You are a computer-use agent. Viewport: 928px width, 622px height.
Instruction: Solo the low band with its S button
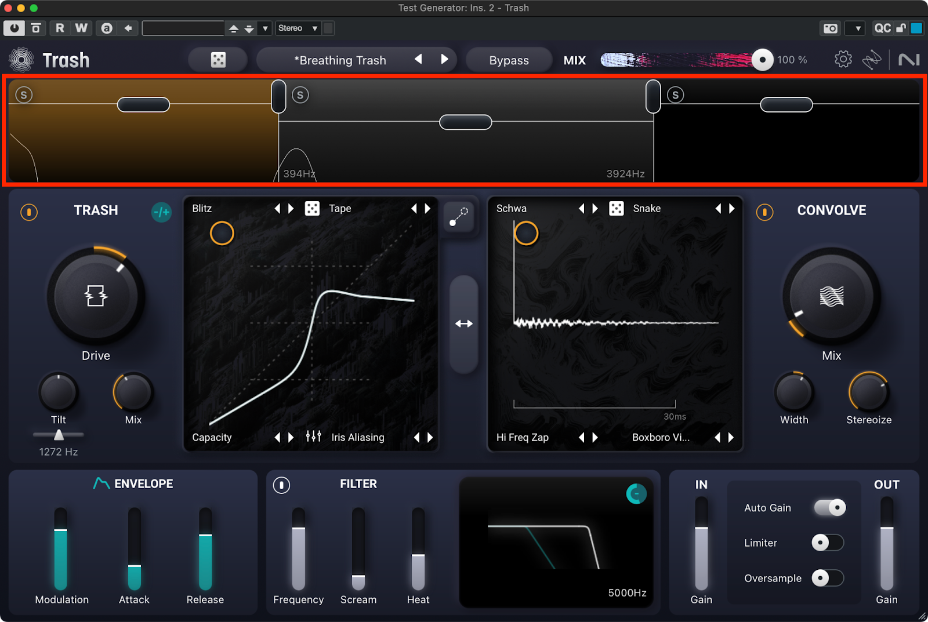tap(24, 95)
